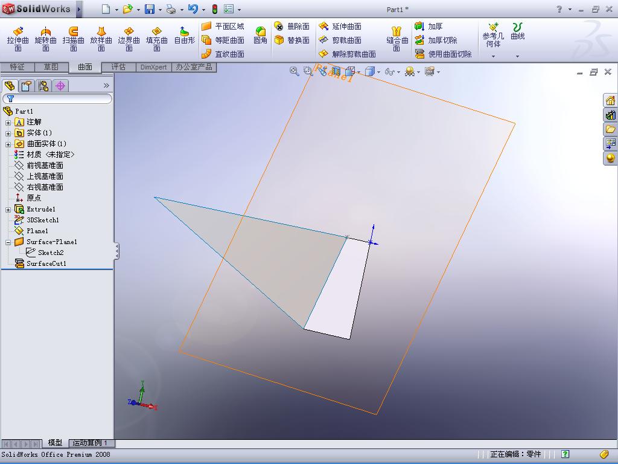Select 原点 origin in the tree
The image size is (618, 464).
pyautogui.click(x=28, y=198)
